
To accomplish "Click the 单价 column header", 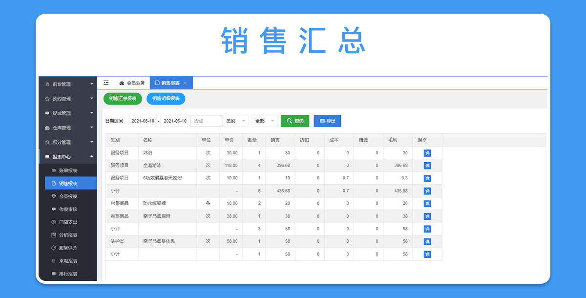I will (231, 140).
